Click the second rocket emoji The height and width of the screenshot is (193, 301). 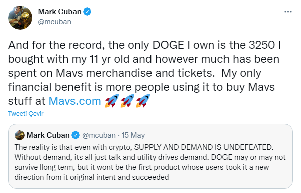(x=127, y=101)
